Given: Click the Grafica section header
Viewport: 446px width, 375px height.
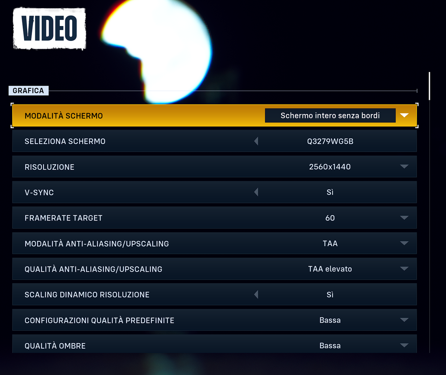Looking at the screenshot, I should [x=28, y=91].
